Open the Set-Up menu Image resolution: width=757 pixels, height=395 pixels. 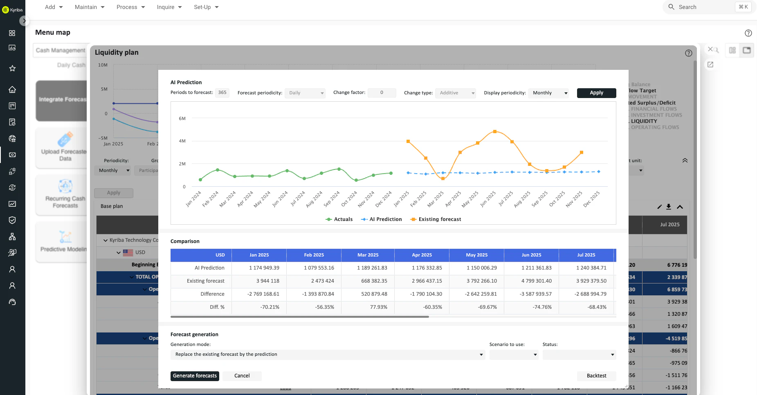[206, 7]
